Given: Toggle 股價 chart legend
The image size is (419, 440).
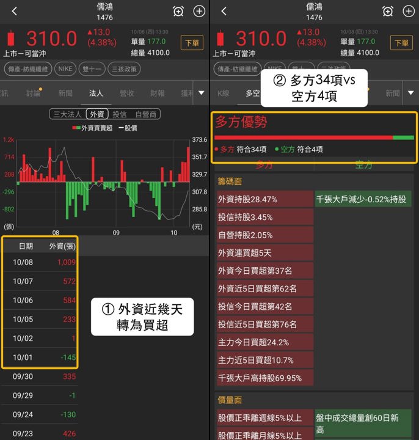Looking at the screenshot, I should 128,128.
